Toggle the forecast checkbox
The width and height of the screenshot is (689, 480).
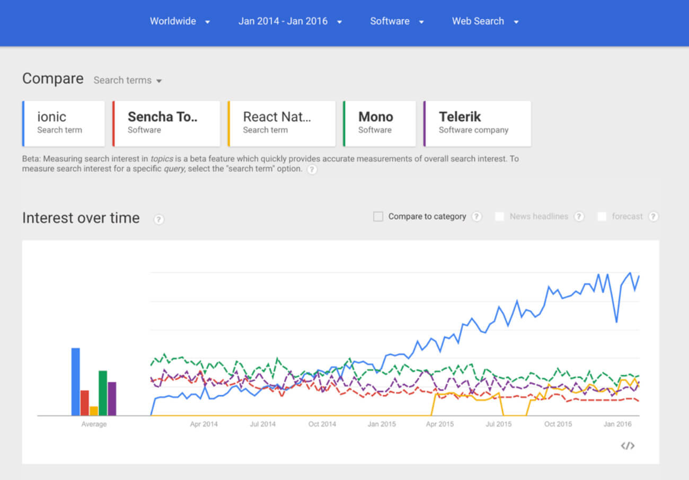coord(602,216)
